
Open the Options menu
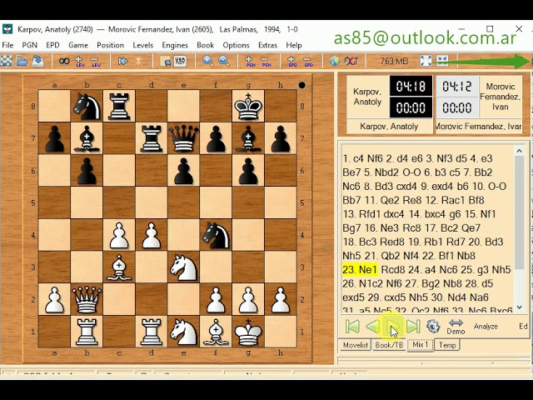236,45
